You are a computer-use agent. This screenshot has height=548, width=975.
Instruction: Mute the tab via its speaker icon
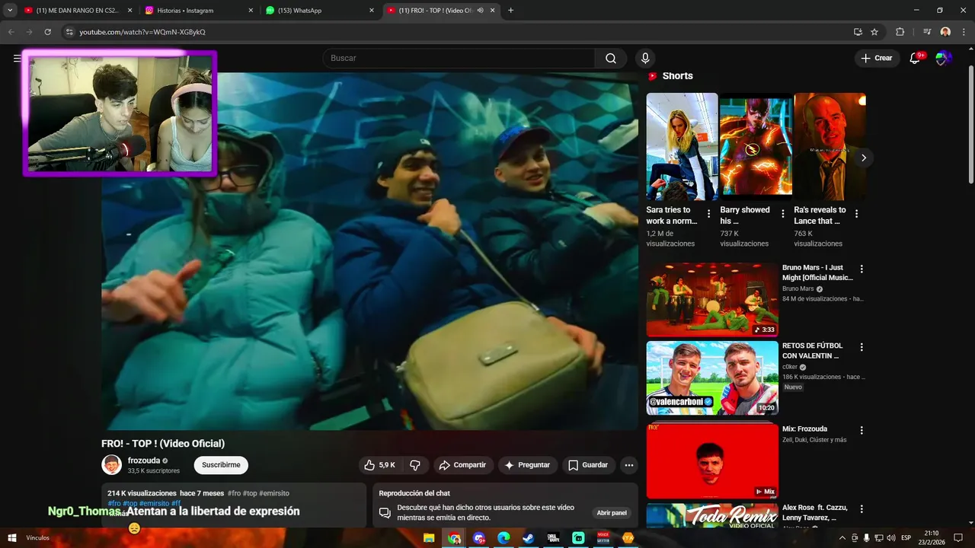point(480,11)
